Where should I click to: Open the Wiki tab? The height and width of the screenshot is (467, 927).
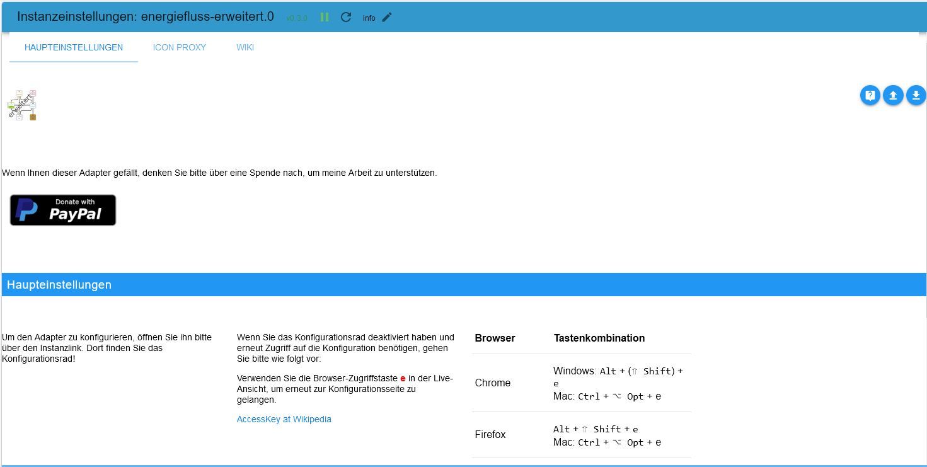pos(245,47)
